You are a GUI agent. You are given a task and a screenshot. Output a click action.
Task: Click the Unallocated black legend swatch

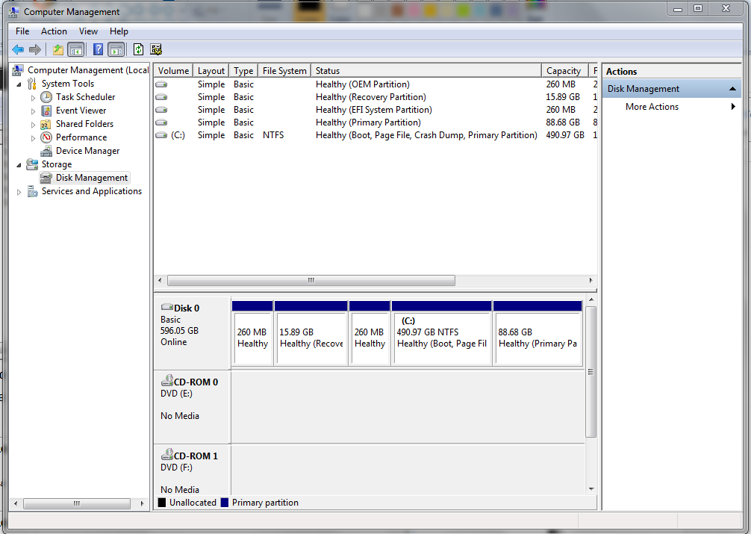tap(162, 503)
